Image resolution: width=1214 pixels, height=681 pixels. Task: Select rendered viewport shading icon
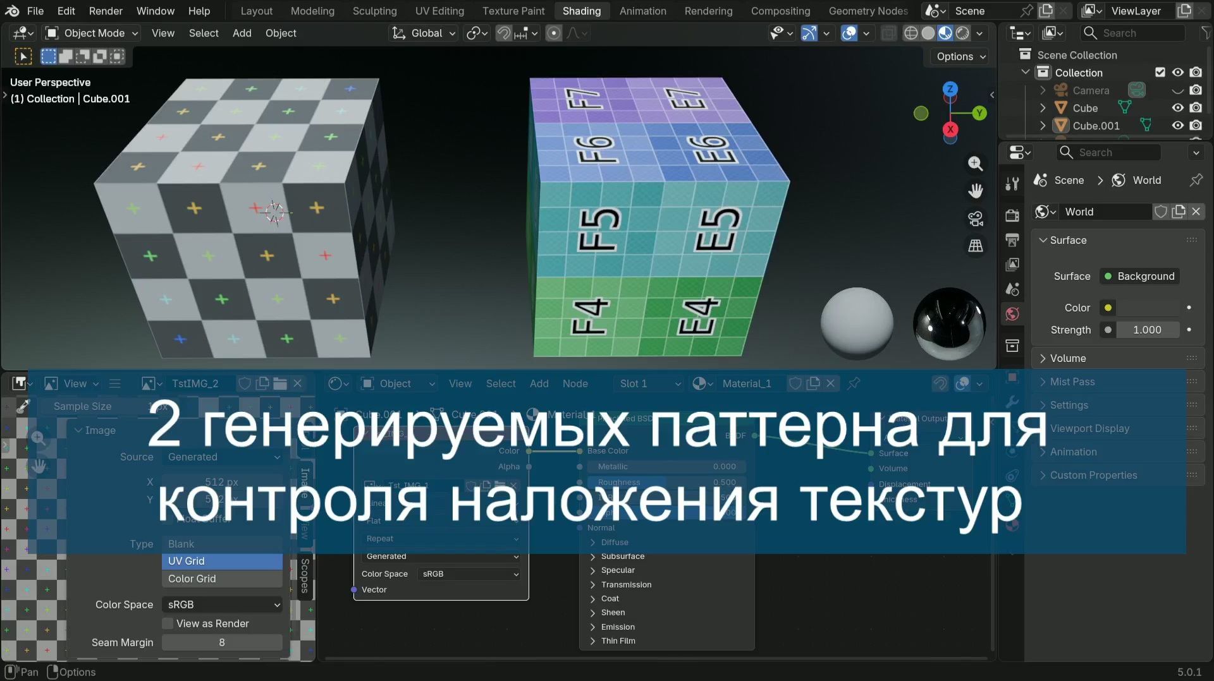(x=962, y=33)
